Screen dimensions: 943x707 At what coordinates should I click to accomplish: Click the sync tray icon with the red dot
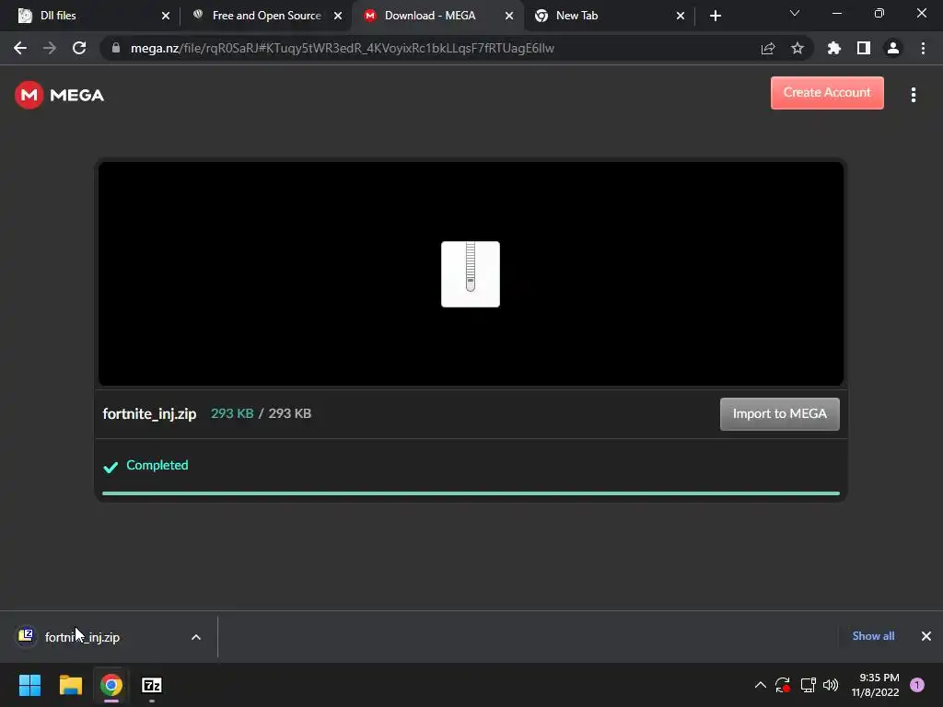point(783,685)
